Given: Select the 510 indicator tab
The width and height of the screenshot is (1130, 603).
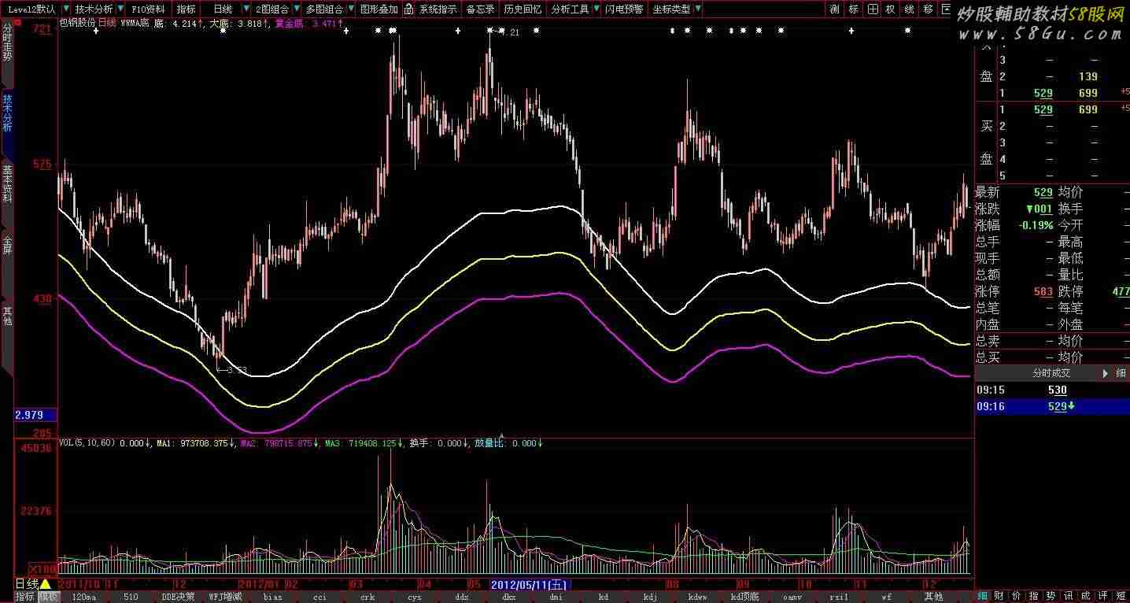Looking at the screenshot, I should click(131, 597).
